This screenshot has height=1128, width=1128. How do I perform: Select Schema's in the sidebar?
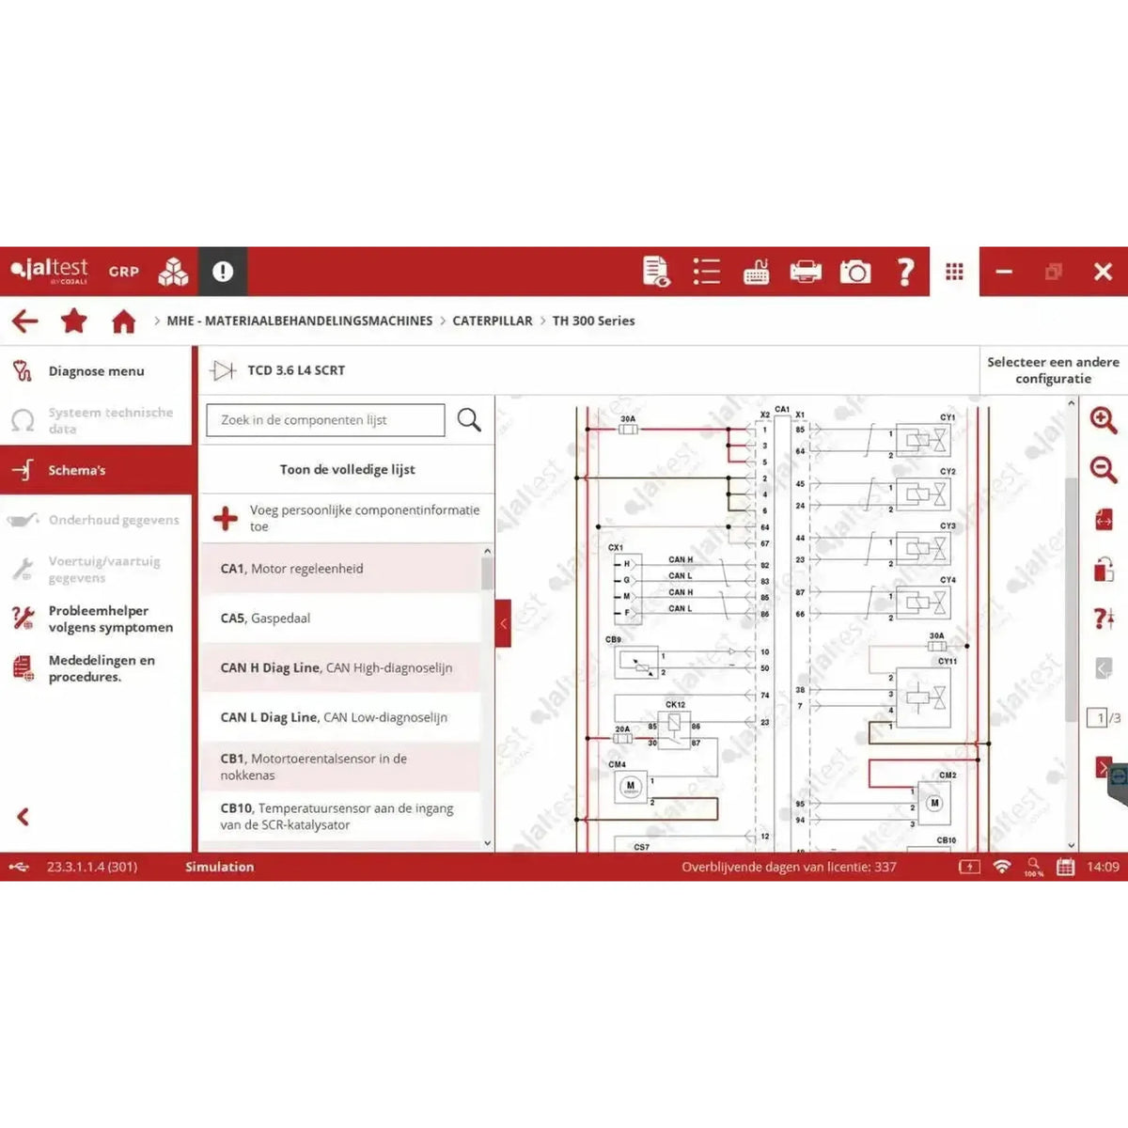point(97,470)
